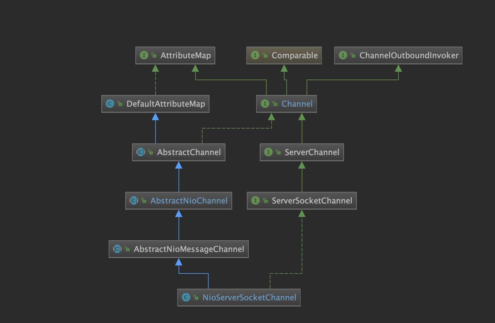Select the AttributeMap label text

(186, 55)
